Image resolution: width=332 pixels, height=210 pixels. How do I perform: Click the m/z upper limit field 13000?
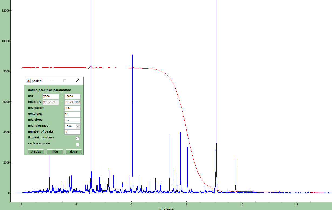[x=72, y=96]
